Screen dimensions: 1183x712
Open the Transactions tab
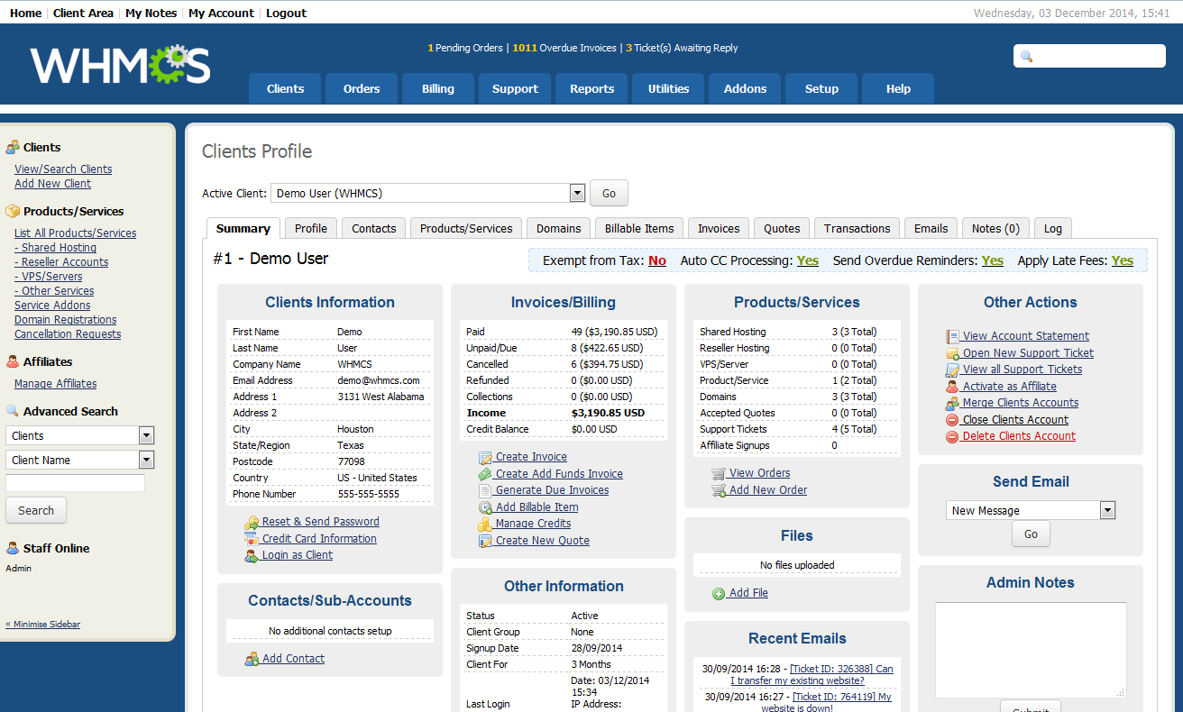(857, 228)
